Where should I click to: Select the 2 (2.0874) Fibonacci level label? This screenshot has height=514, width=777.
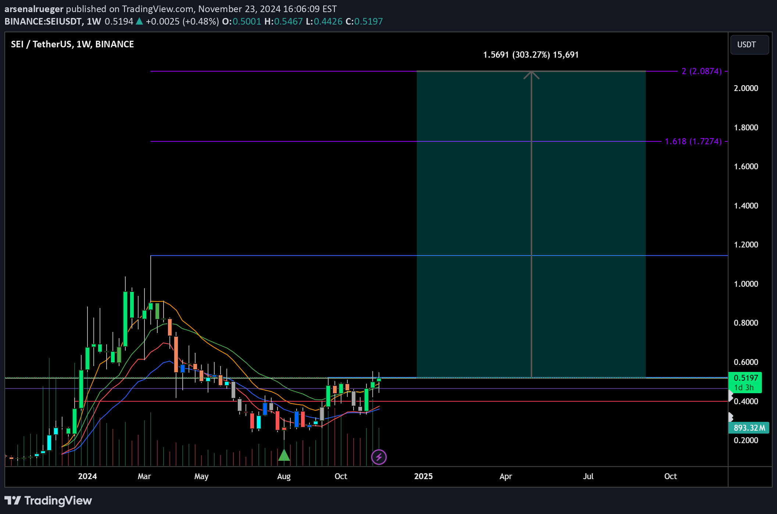click(x=701, y=71)
